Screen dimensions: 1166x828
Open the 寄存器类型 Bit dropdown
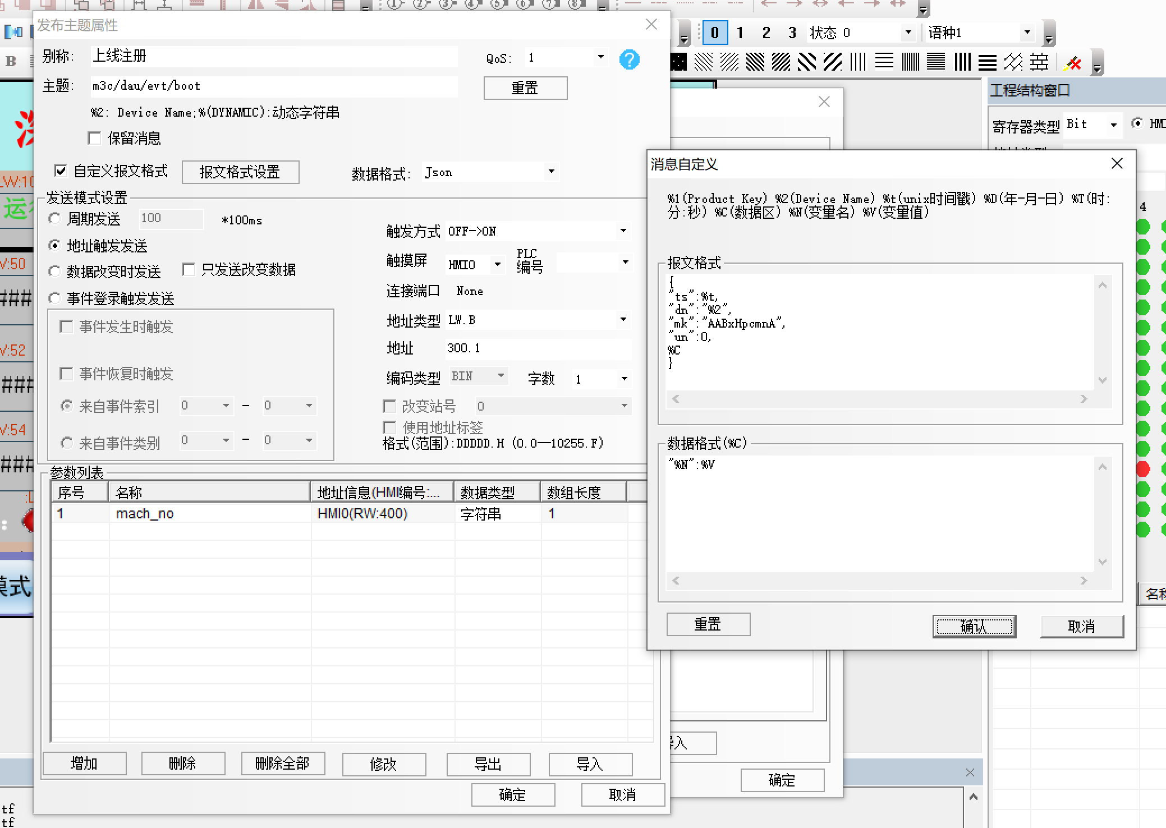pos(1113,125)
